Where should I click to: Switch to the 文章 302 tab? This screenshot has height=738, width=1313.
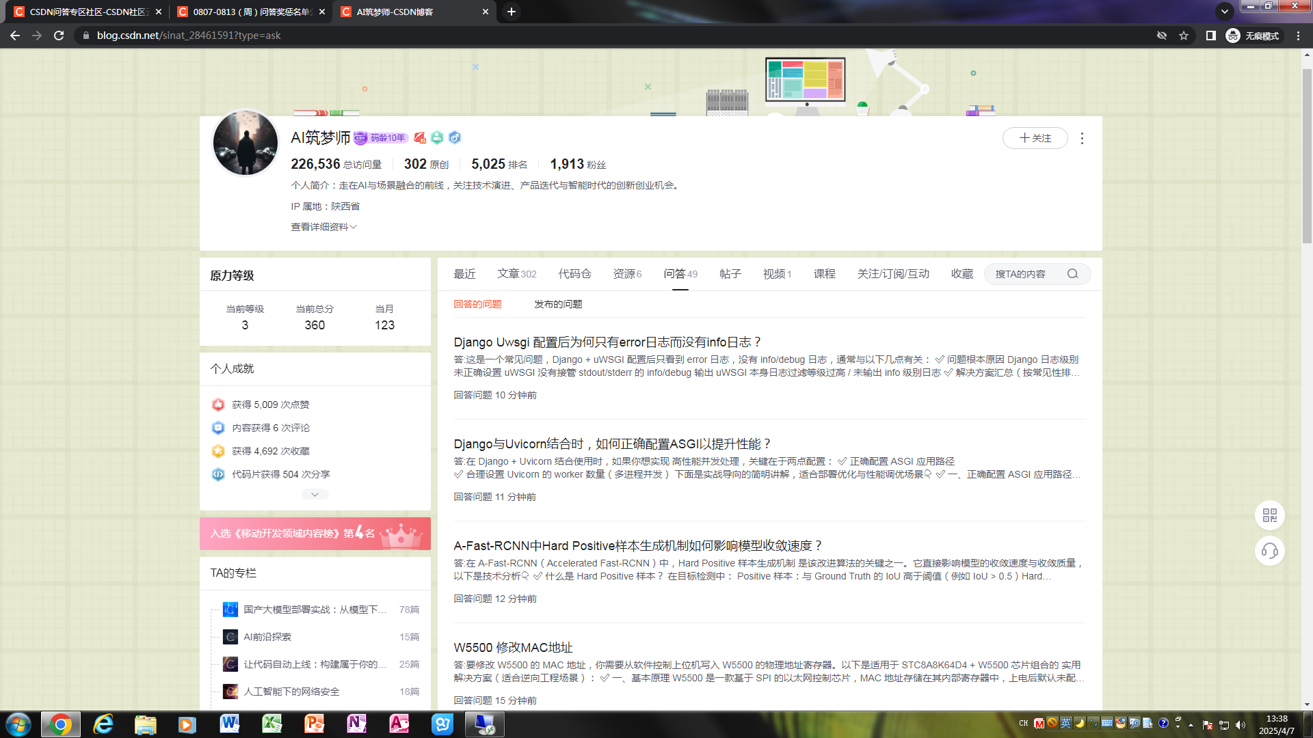516,274
